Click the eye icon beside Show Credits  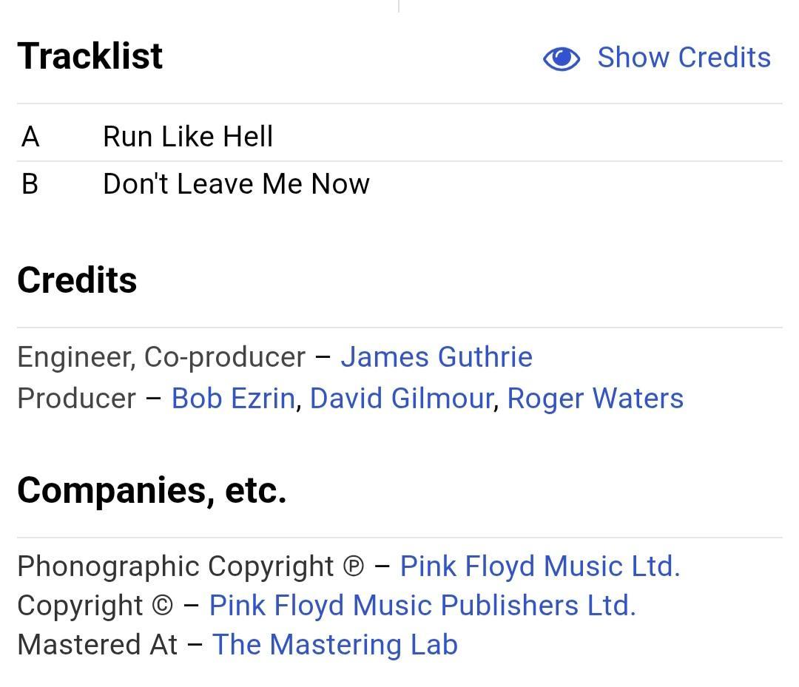(562, 58)
